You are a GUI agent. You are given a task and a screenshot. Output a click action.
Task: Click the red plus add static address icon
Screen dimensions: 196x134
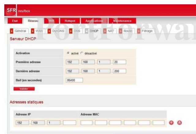click(172, 123)
